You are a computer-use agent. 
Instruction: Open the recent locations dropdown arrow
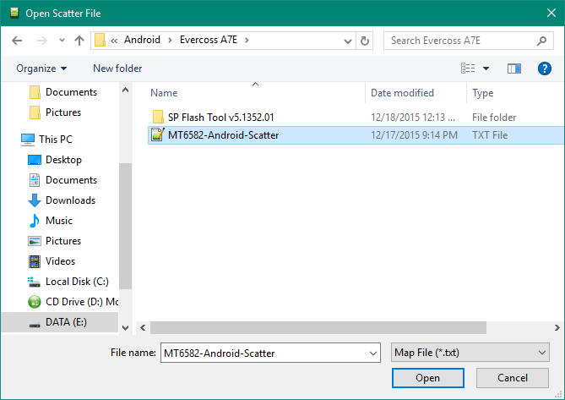pyautogui.click(x=62, y=41)
